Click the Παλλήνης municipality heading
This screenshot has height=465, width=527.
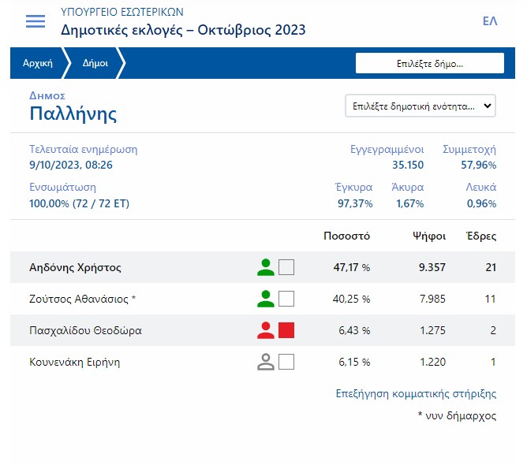pyautogui.click(x=73, y=113)
